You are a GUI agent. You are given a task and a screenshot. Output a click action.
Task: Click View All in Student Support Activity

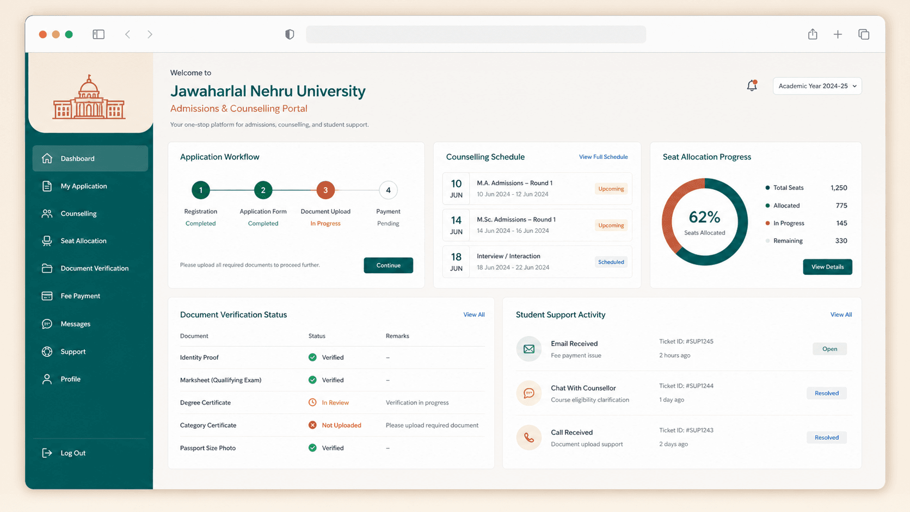click(x=841, y=314)
